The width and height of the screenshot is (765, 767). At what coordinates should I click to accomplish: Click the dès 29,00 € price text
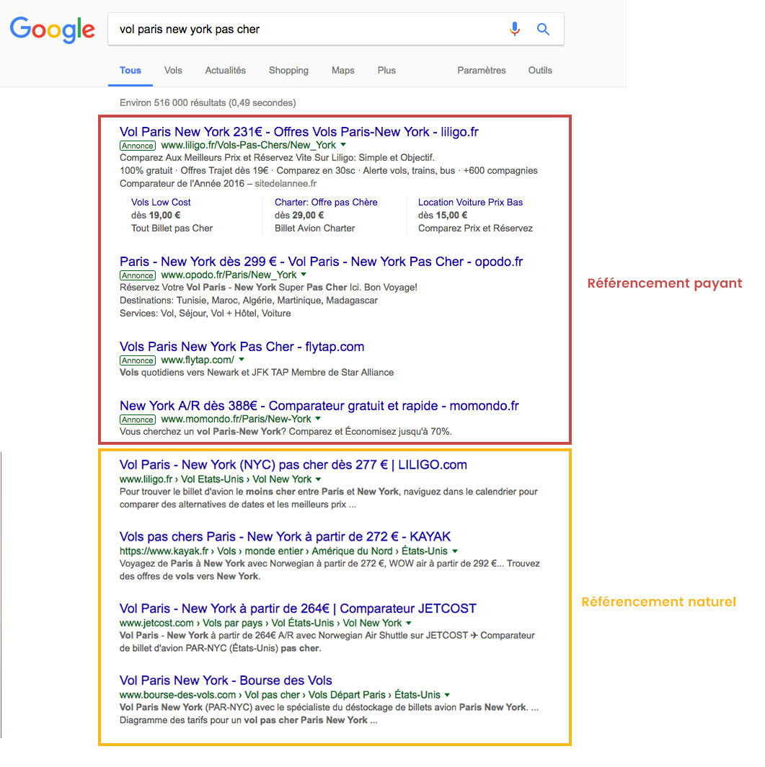[299, 216]
